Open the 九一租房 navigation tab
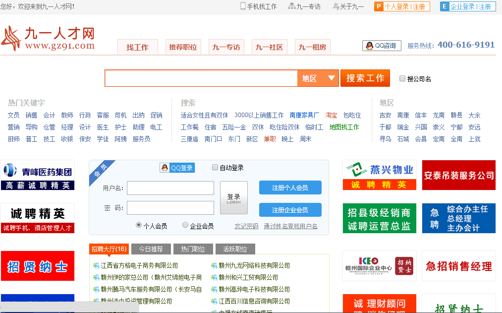 point(313,48)
